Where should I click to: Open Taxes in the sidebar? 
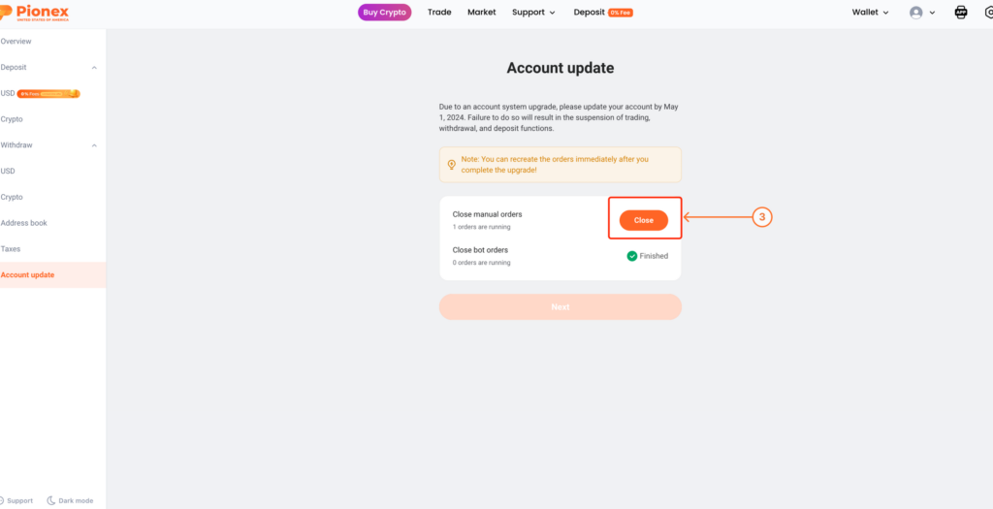[11, 249]
